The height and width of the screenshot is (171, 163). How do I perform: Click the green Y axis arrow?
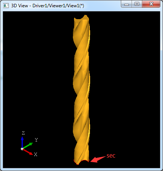click(x=28, y=145)
